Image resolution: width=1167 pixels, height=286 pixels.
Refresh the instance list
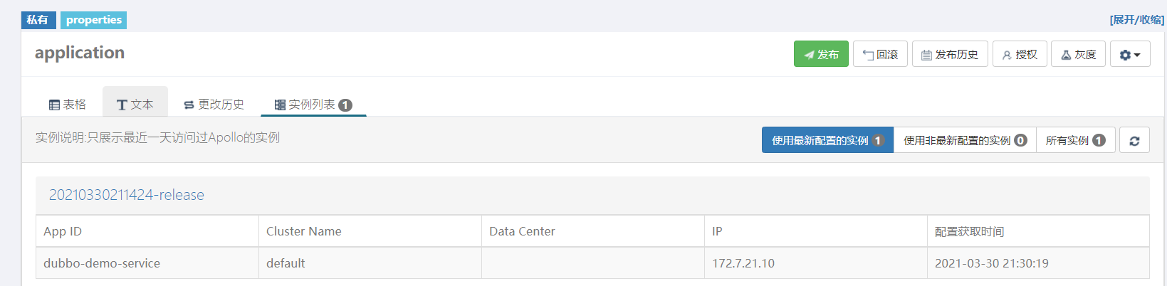(x=1134, y=140)
